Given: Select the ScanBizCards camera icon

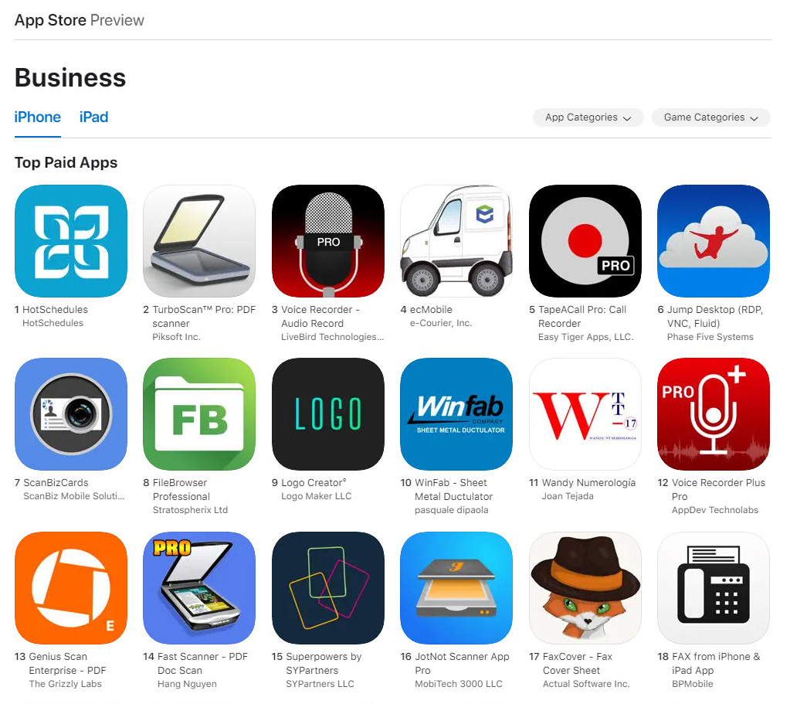Looking at the screenshot, I should (71, 414).
